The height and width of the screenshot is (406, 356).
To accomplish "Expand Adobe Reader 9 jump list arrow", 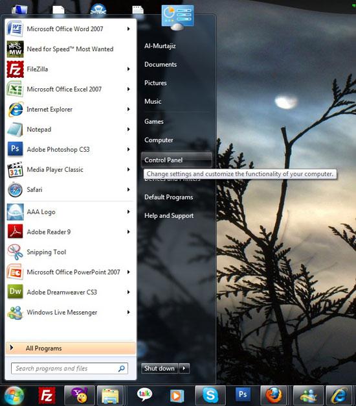I will 128,232.
